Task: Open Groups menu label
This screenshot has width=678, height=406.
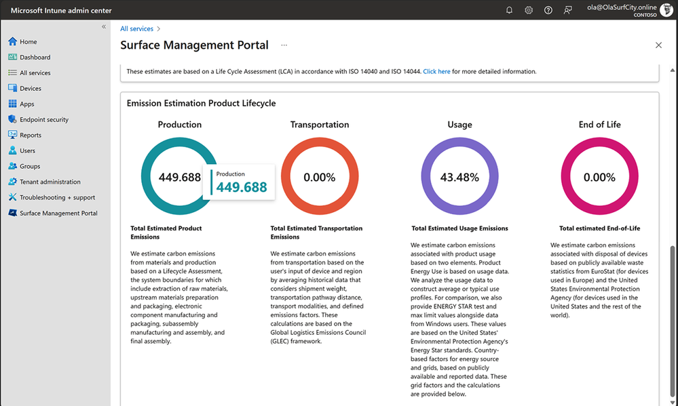Action: pos(30,166)
